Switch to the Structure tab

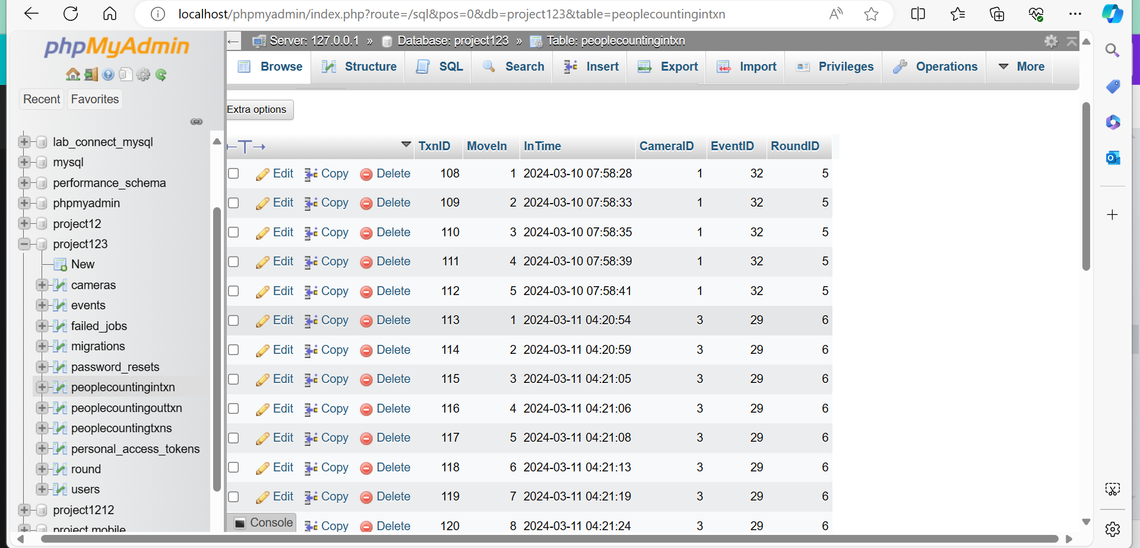(359, 66)
